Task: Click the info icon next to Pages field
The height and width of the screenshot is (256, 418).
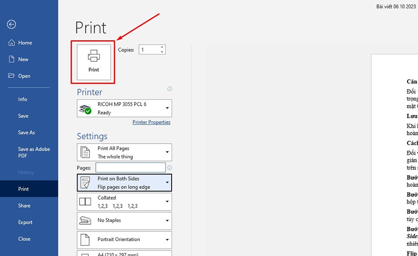Action: pyautogui.click(x=169, y=168)
